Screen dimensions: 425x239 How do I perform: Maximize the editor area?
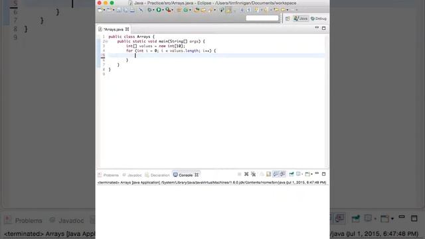click(x=323, y=28)
